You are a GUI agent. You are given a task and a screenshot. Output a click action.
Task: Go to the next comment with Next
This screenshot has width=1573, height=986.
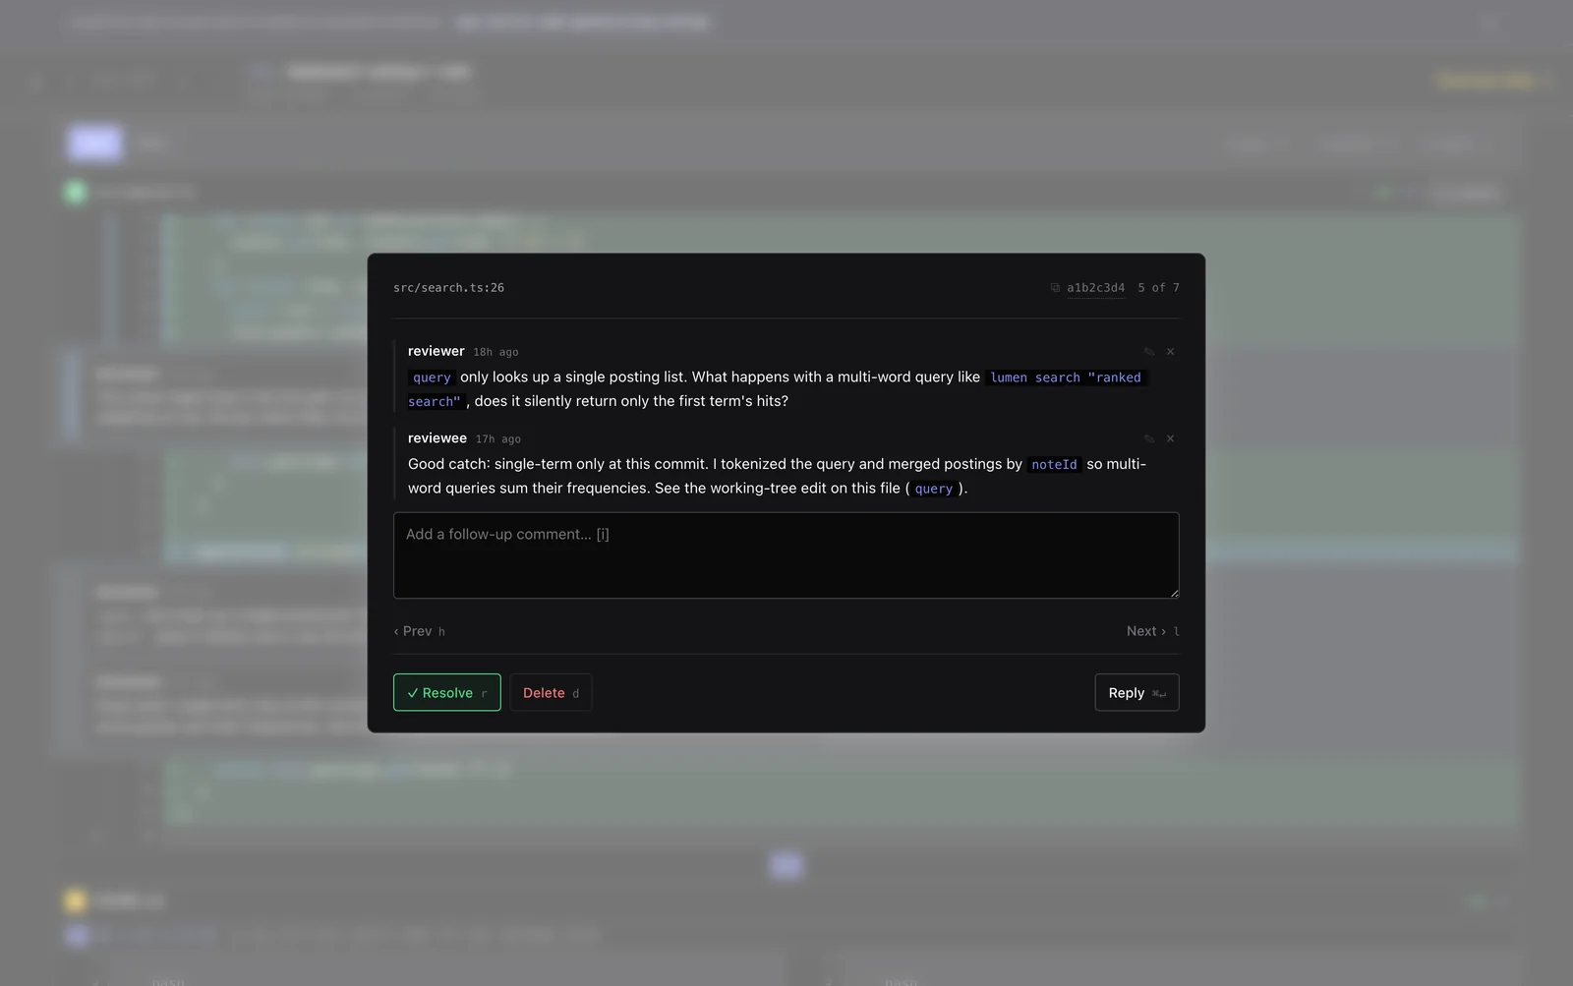coord(1152,631)
